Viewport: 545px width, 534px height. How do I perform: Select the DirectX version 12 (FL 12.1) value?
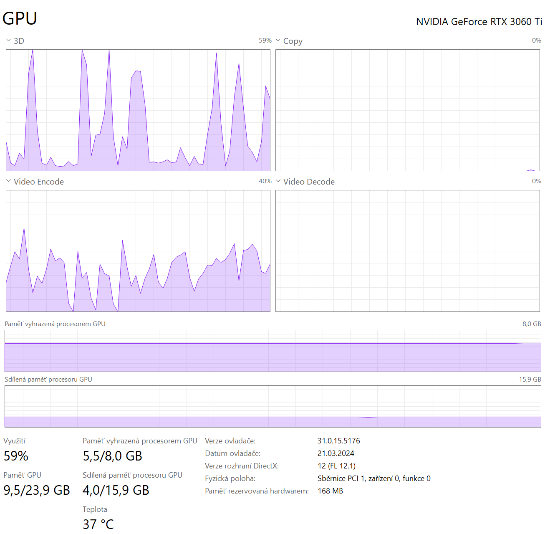tap(336, 466)
